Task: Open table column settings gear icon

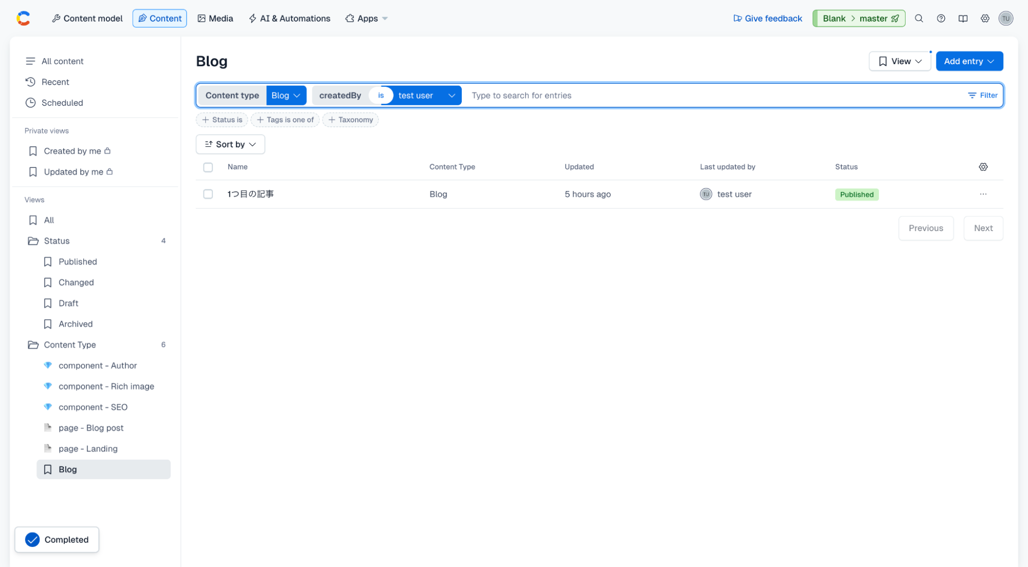Action: coord(983,167)
